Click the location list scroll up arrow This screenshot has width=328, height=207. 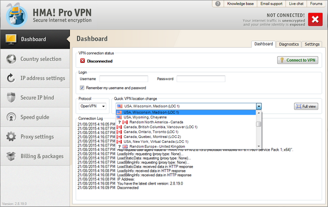(259, 113)
